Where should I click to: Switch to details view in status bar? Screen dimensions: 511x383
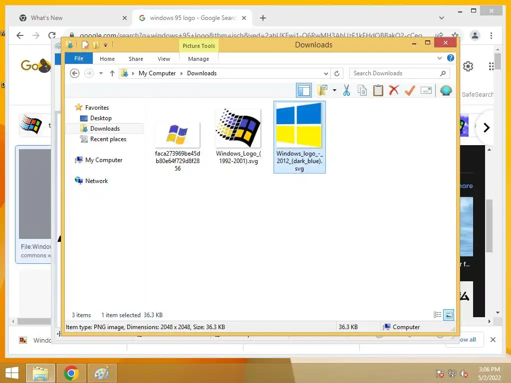click(x=437, y=315)
